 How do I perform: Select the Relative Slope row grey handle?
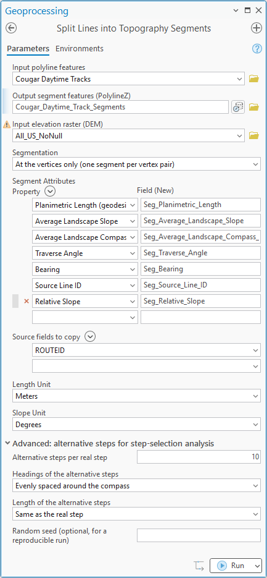pyautogui.click(x=15, y=301)
